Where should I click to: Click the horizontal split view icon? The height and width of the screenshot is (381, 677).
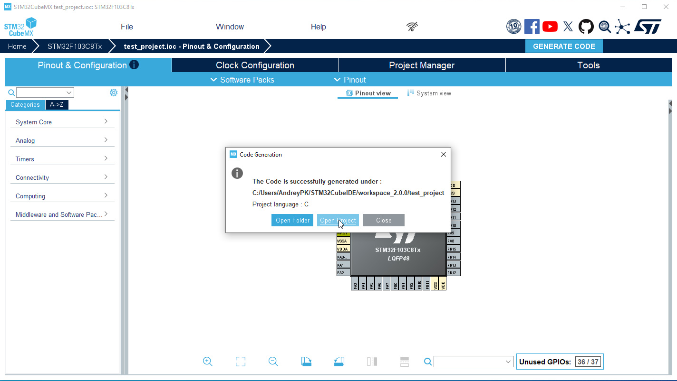tap(405, 362)
